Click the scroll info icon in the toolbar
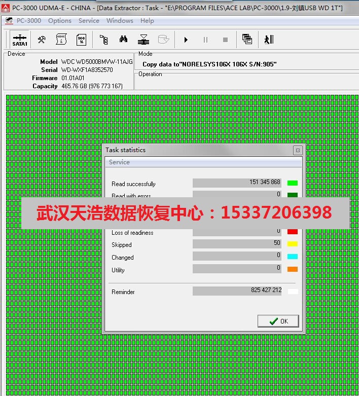359x396 pixels. coord(61,40)
